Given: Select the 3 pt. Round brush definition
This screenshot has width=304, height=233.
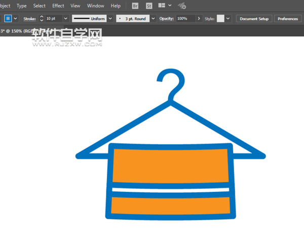Looking at the screenshot, I should [x=133, y=18].
